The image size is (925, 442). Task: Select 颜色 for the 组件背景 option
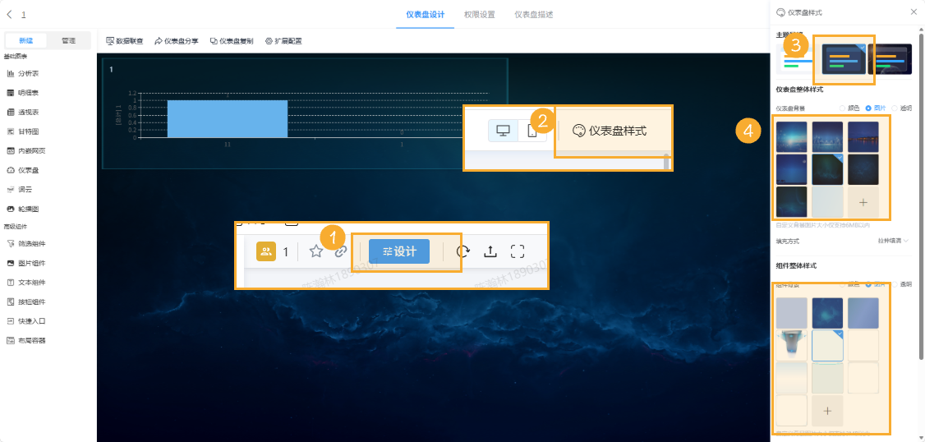849,283
